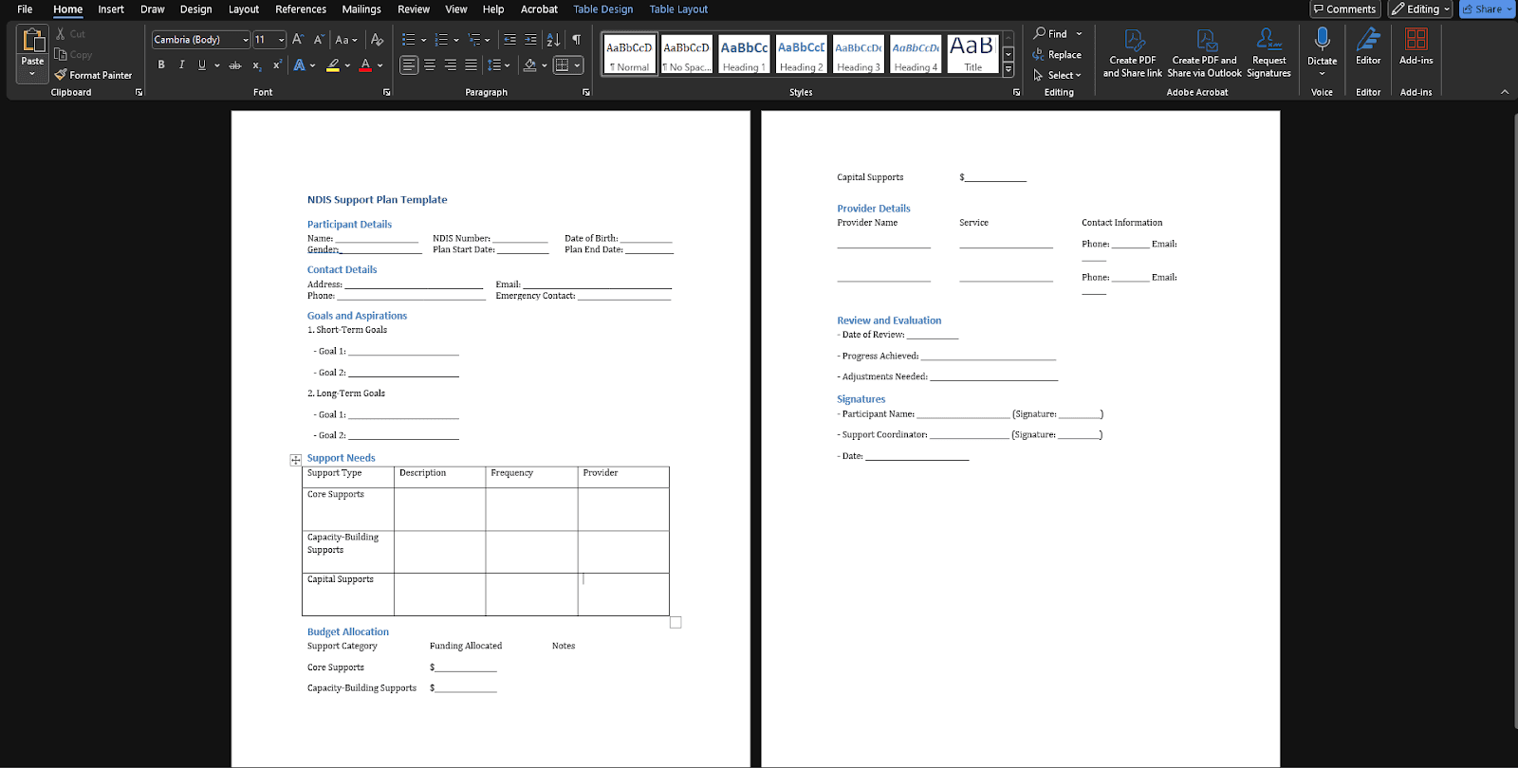The width and height of the screenshot is (1518, 768).
Task: Click the Replace button
Action: point(1057,55)
